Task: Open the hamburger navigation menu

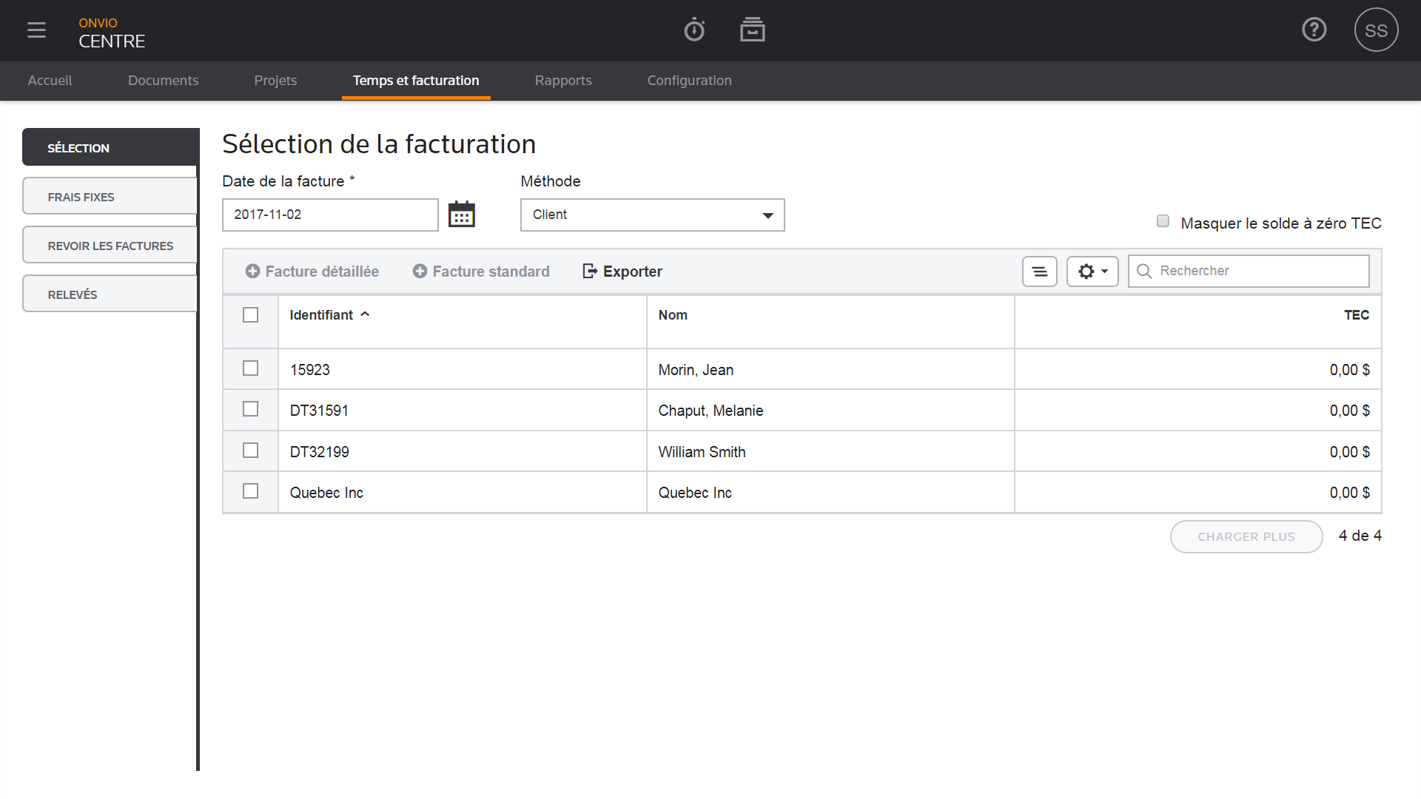Action: pos(36,30)
